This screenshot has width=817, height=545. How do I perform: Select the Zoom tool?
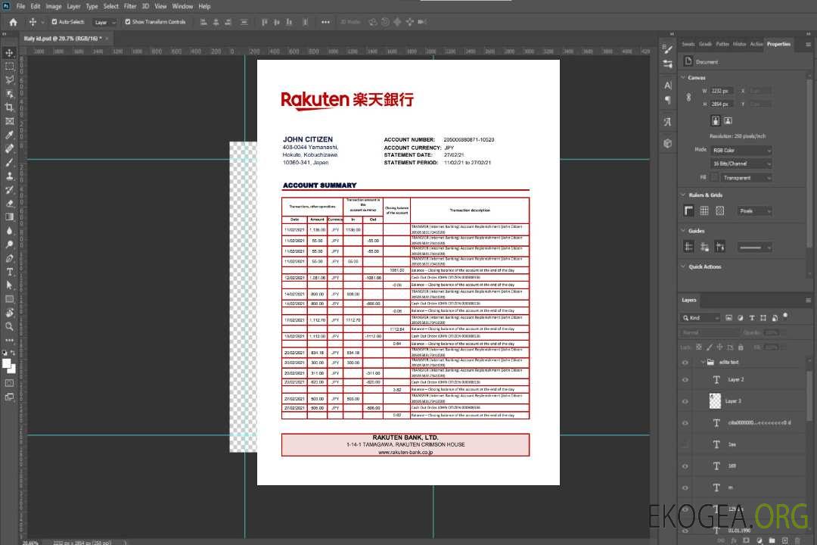point(9,326)
